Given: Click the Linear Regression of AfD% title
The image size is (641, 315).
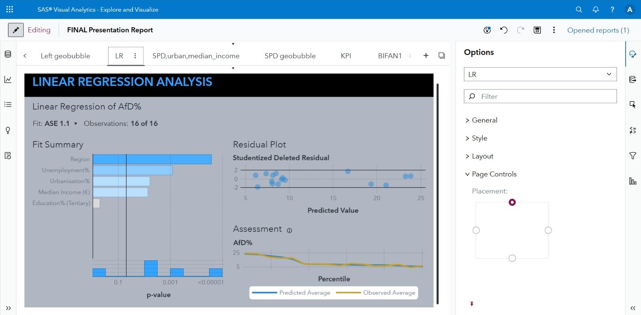Looking at the screenshot, I should pyautogui.click(x=87, y=107).
